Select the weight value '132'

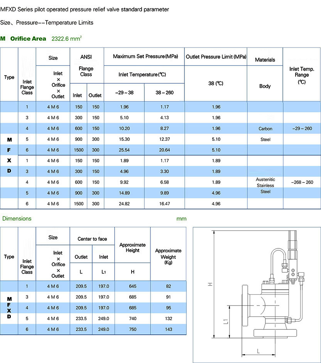tap(168, 319)
